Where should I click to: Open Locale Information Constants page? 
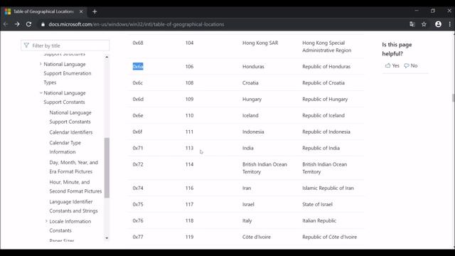[x=70, y=226]
